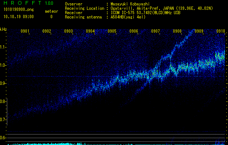Click the Ogata-vill. Akita-Pref. JAPAN location text

(x=162, y=8)
